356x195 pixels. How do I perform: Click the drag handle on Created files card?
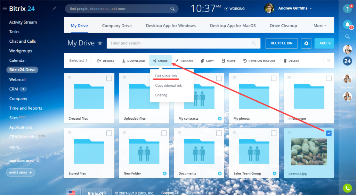(70, 78)
